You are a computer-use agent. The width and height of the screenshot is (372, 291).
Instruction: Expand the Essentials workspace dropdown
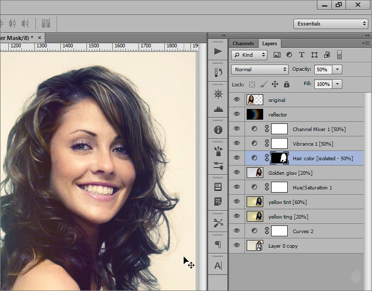point(330,24)
